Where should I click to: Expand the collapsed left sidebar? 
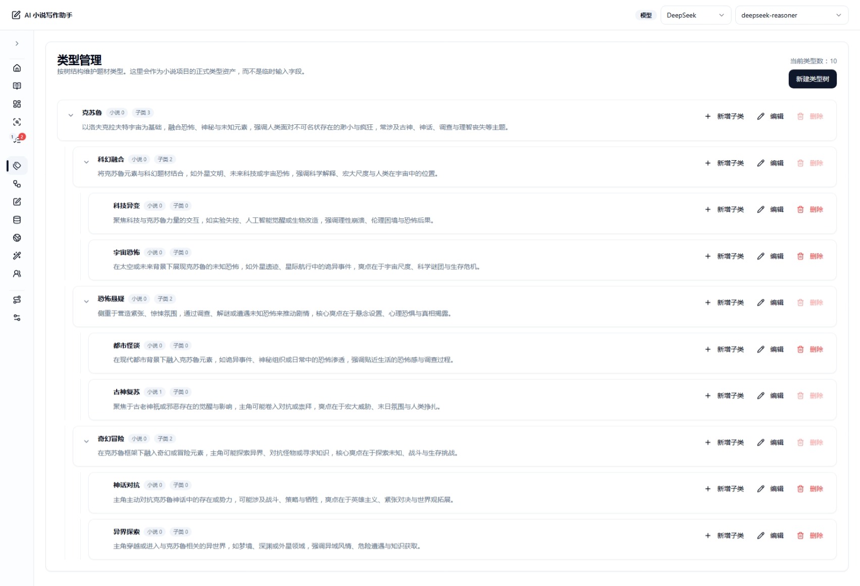point(17,43)
